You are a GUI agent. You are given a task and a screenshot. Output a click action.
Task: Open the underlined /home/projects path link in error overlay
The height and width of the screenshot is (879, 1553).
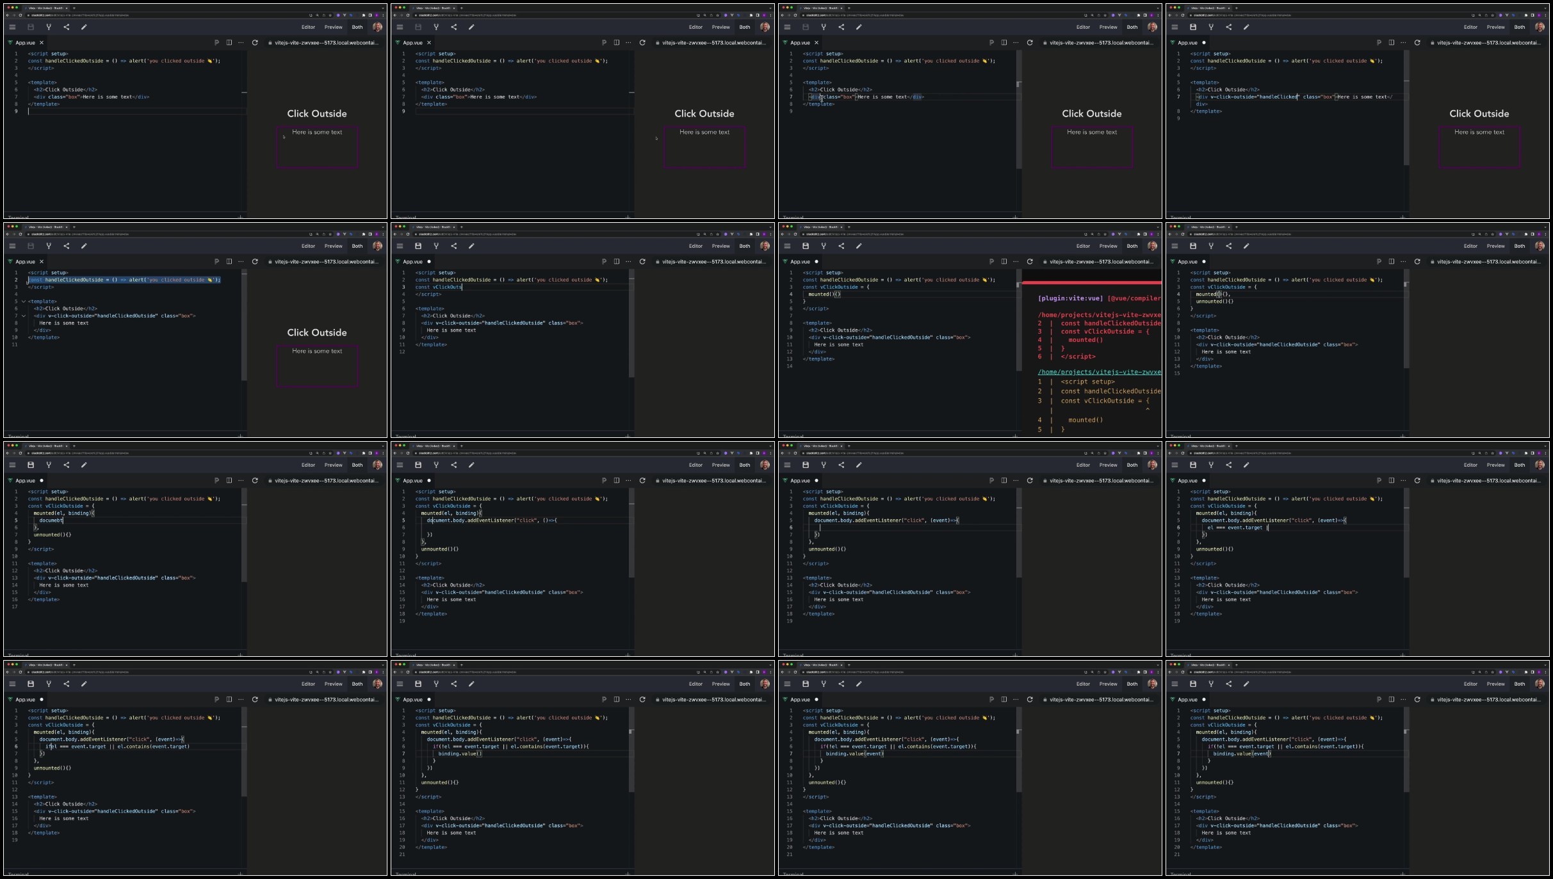[1099, 372]
